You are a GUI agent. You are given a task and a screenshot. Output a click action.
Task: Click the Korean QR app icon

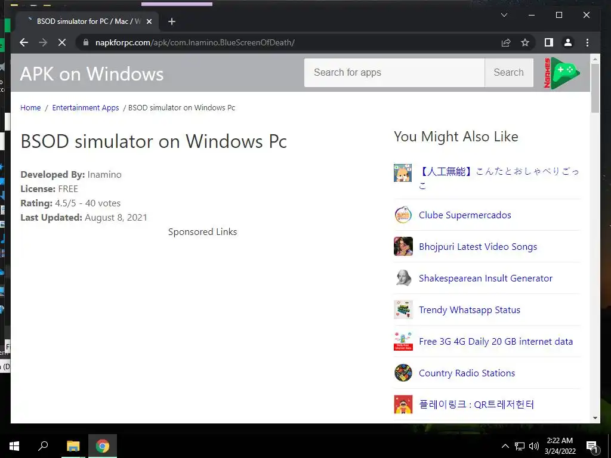(x=403, y=404)
